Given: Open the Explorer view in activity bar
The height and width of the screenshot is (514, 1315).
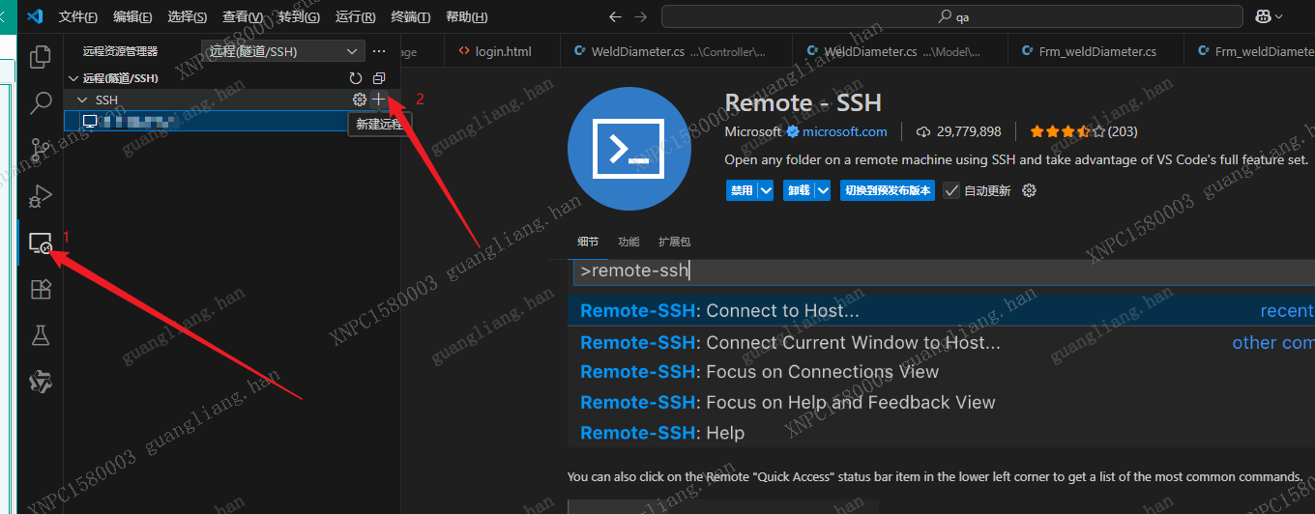Looking at the screenshot, I should pos(41,57).
